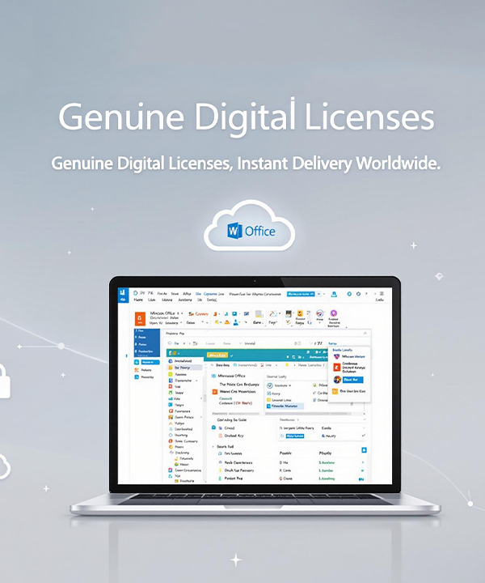The image size is (485, 583).
Task: Click the yellow icon at popup bottom
Action: (x=335, y=391)
